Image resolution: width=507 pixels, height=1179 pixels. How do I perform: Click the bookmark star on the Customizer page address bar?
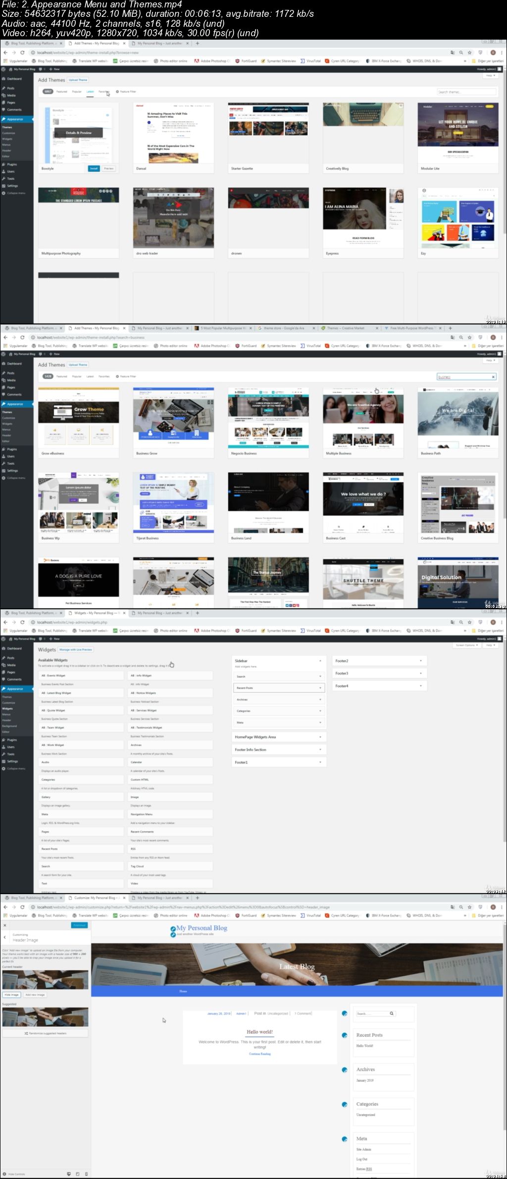470,907
